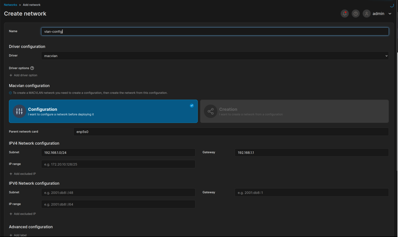Select the Creation mode card

pos(294,111)
